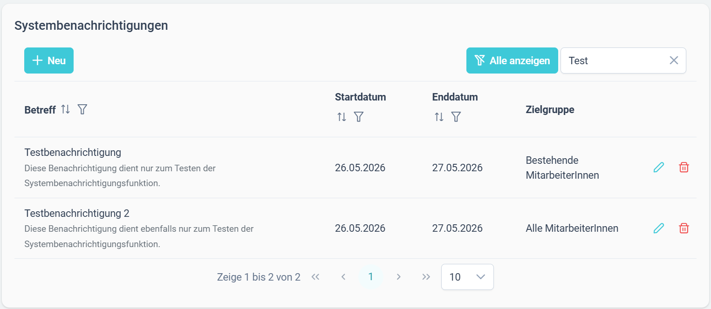Open the Enddatum filter funnel
Screen dimensions: 711x309
coord(456,117)
